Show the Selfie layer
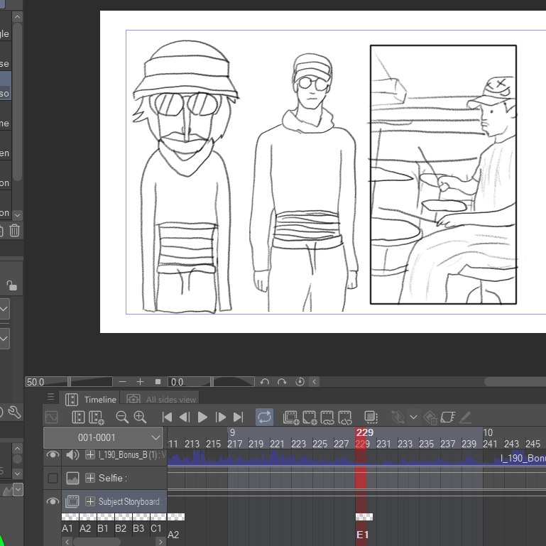Viewport: 546px width, 546px height. pyautogui.click(x=53, y=479)
